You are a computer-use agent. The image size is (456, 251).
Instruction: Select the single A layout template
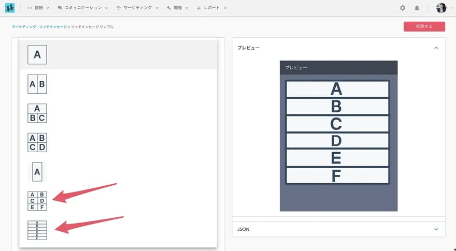(37, 54)
